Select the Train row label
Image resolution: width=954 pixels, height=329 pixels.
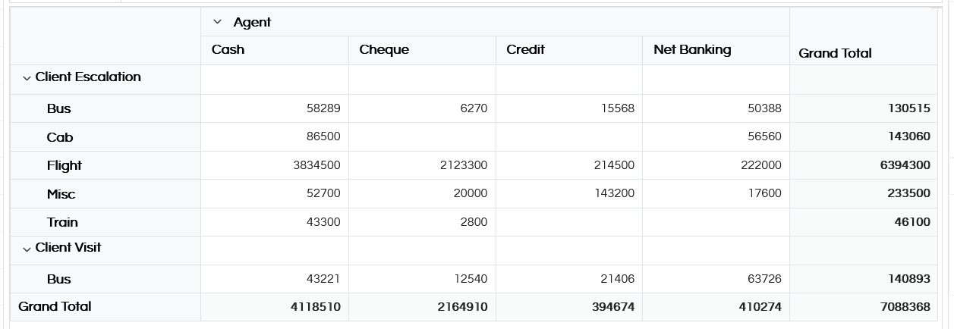click(x=62, y=222)
